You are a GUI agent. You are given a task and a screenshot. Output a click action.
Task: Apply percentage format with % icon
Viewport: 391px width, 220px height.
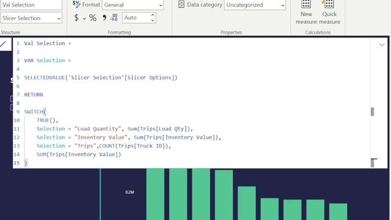[x=93, y=18]
